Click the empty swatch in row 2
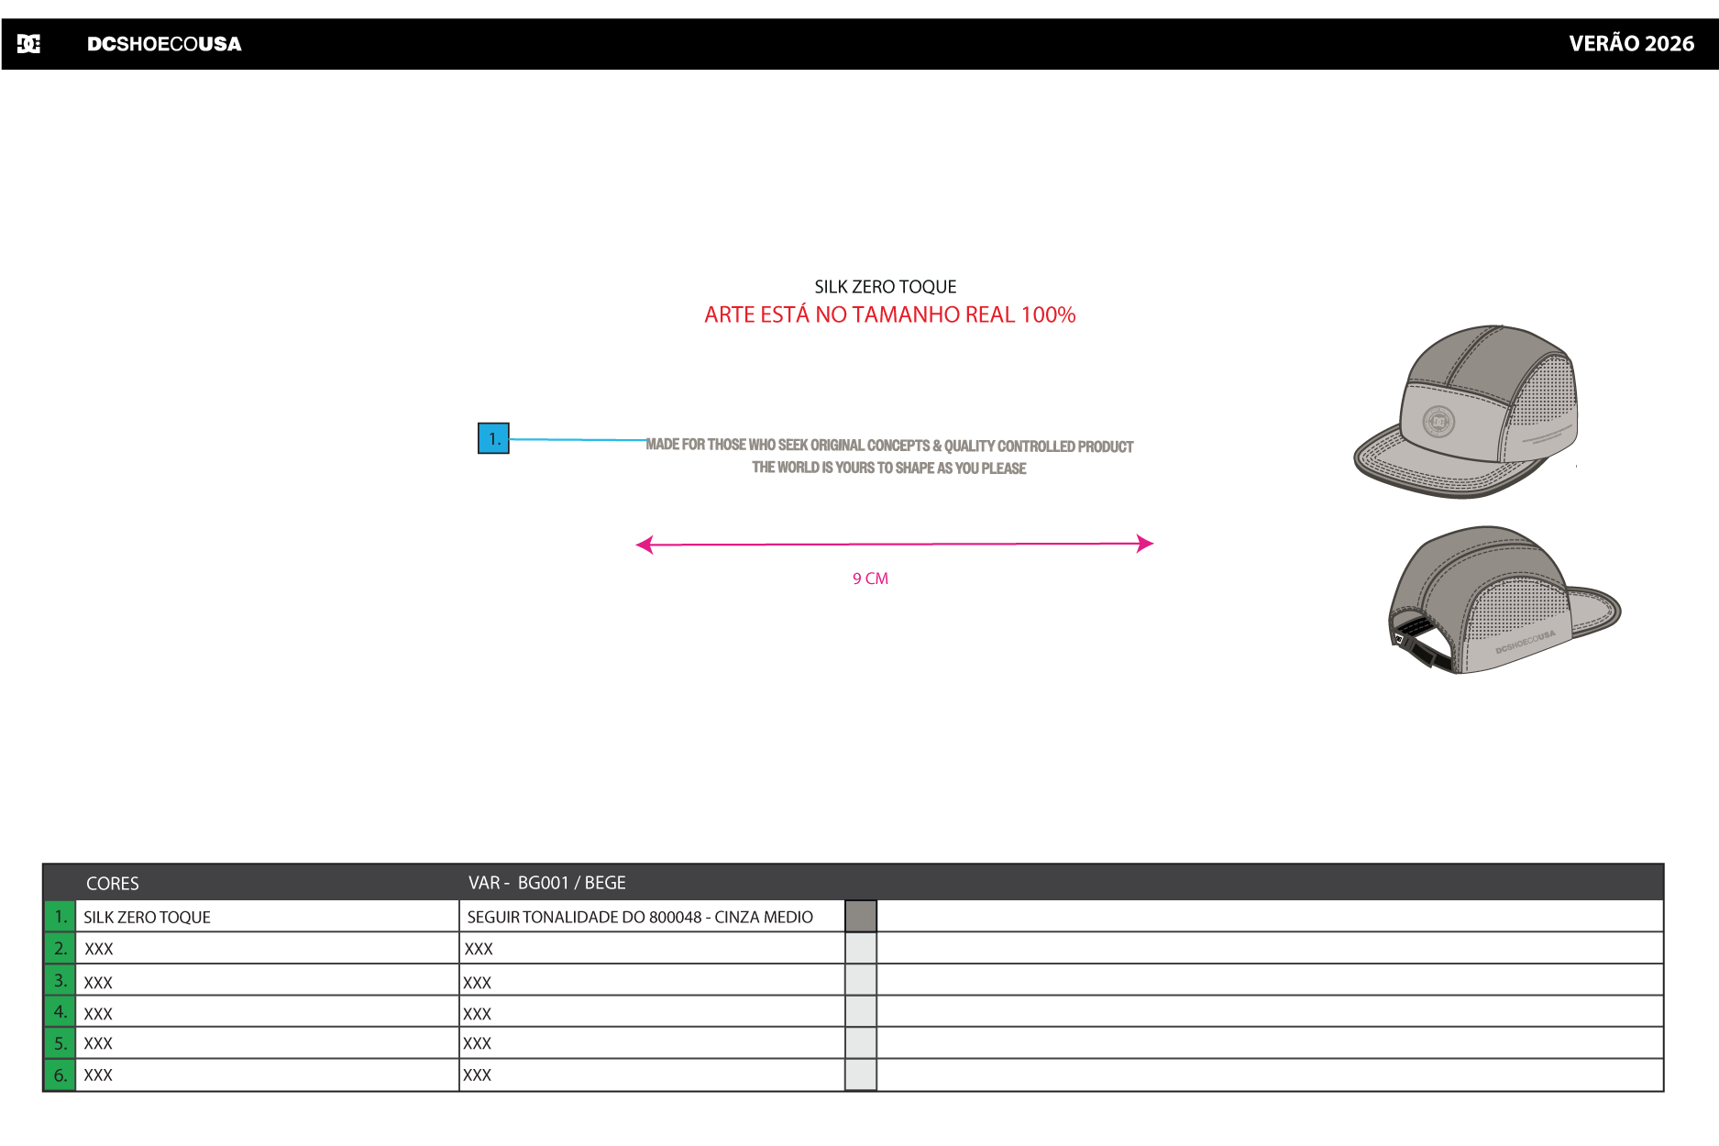The width and height of the screenshot is (1719, 1146). 860,948
